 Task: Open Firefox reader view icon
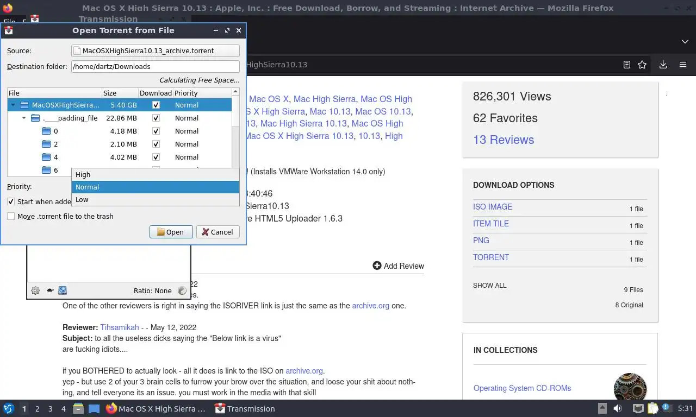(626, 65)
